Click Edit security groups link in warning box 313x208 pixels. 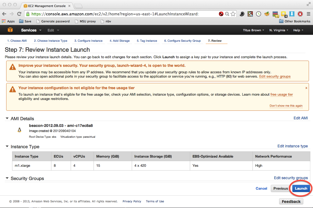coord(275,77)
